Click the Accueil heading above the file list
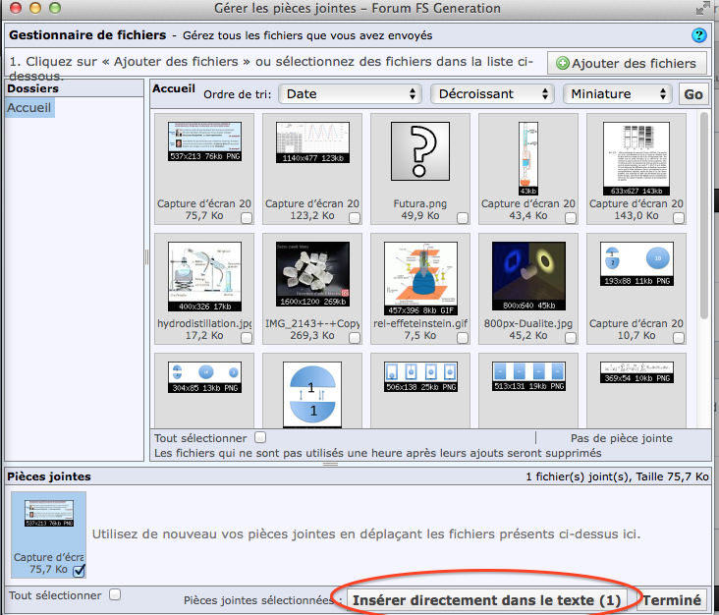The image size is (719, 615). [x=174, y=88]
